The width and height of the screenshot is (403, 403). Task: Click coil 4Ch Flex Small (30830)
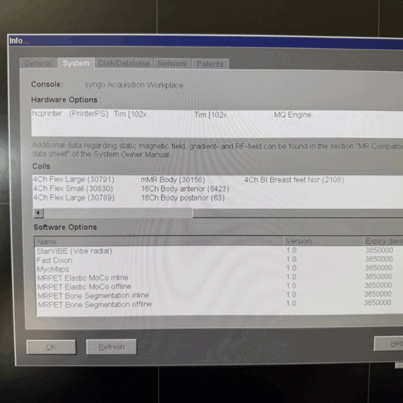point(73,188)
